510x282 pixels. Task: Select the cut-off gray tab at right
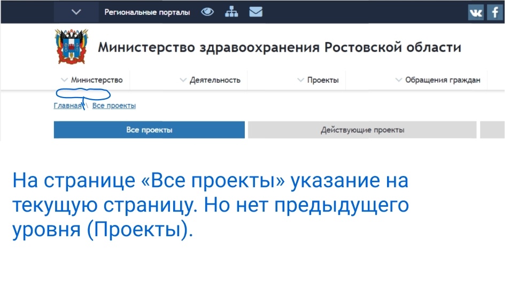pyautogui.click(x=492, y=130)
